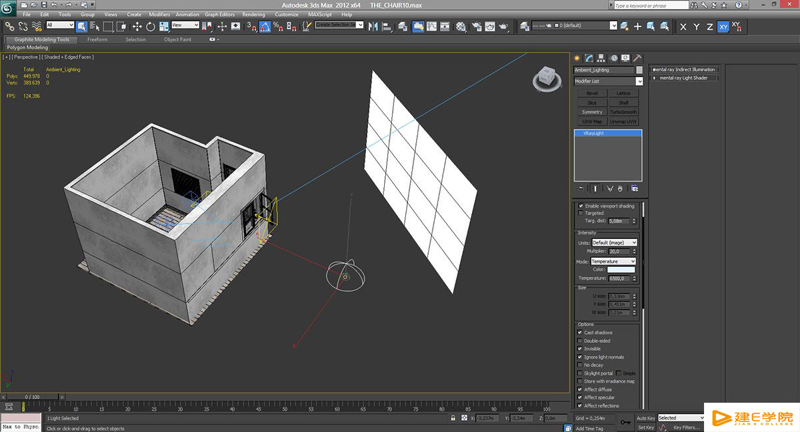Restrict to the Z axis

709,27
